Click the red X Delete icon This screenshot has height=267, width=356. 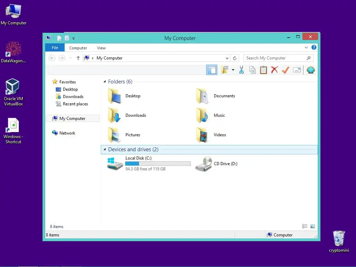coord(274,70)
